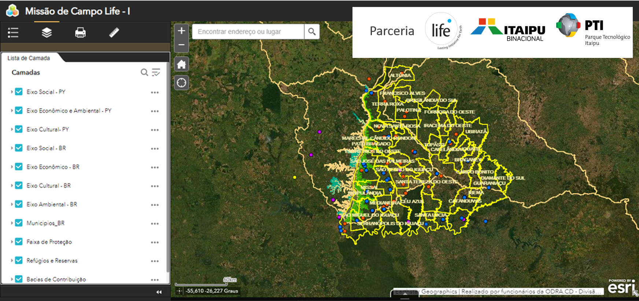This screenshot has width=639, height=301.
Task: Select the Measurement ruler tool
Action: (x=114, y=33)
